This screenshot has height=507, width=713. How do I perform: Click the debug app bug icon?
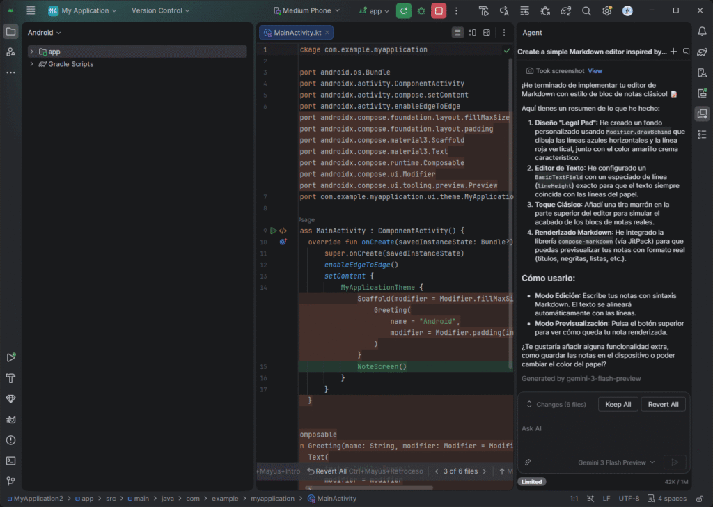(421, 10)
